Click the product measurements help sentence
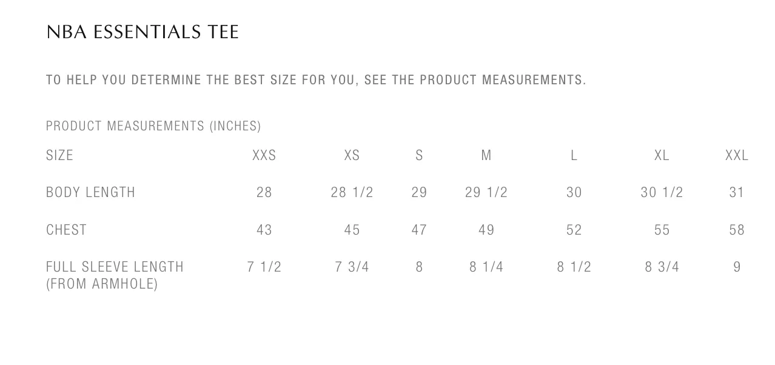The width and height of the screenshot is (775, 365). tap(316, 80)
